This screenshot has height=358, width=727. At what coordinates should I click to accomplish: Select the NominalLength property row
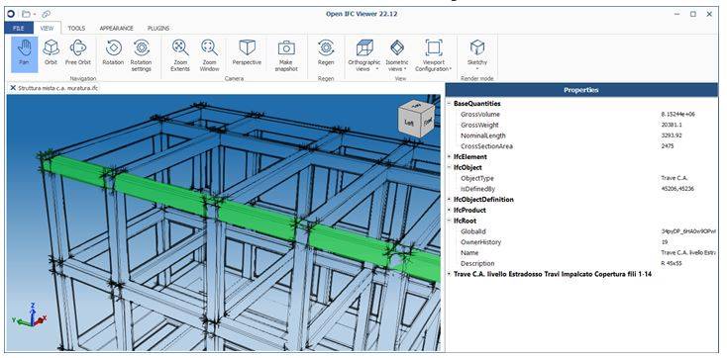(x=581, y=135)
